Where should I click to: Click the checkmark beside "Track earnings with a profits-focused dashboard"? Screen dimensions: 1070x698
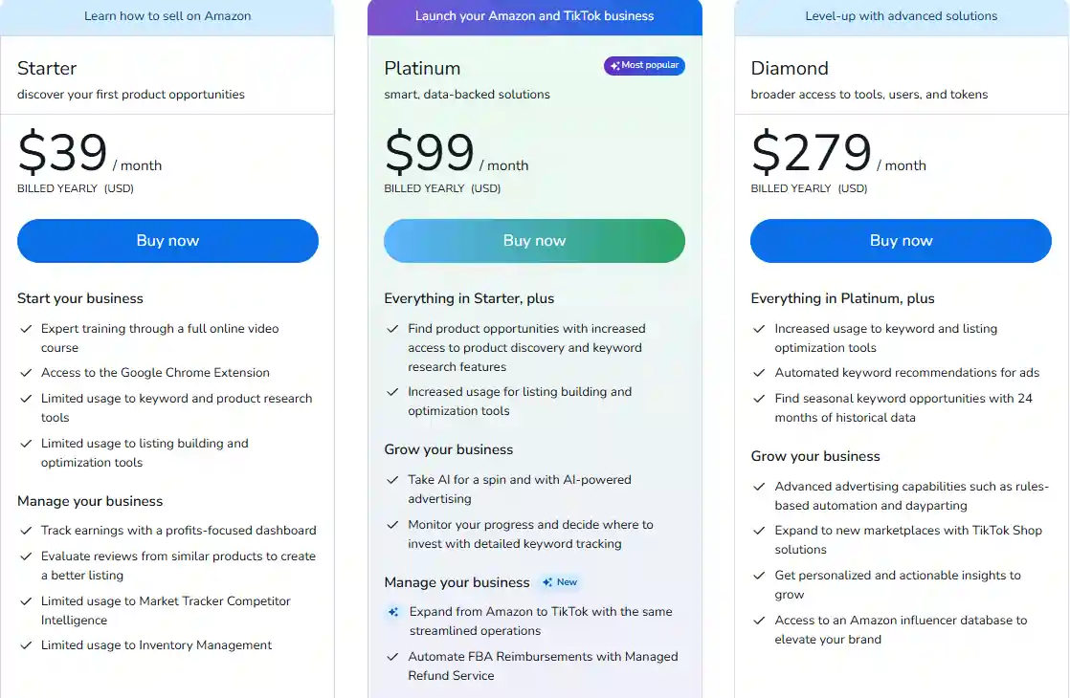coord(26,530)
